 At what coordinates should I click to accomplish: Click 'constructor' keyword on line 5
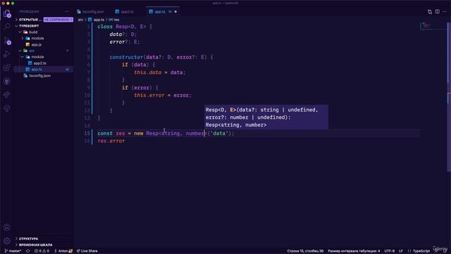tap(126, 57)
